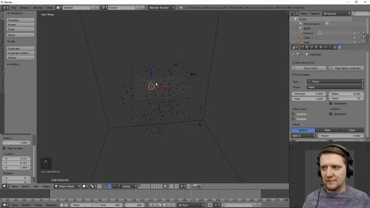The height and width of the screenshot is (208, 370).
Task: Toggle Cube selectability arrow in outliner
Action: 359,38
